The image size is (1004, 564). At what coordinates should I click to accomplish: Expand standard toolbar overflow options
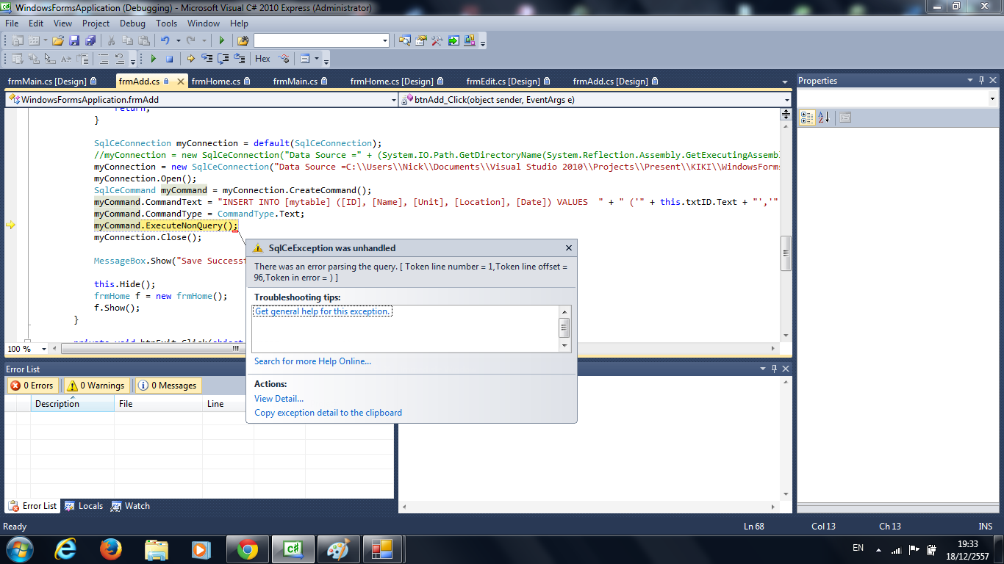pos(483,43)
